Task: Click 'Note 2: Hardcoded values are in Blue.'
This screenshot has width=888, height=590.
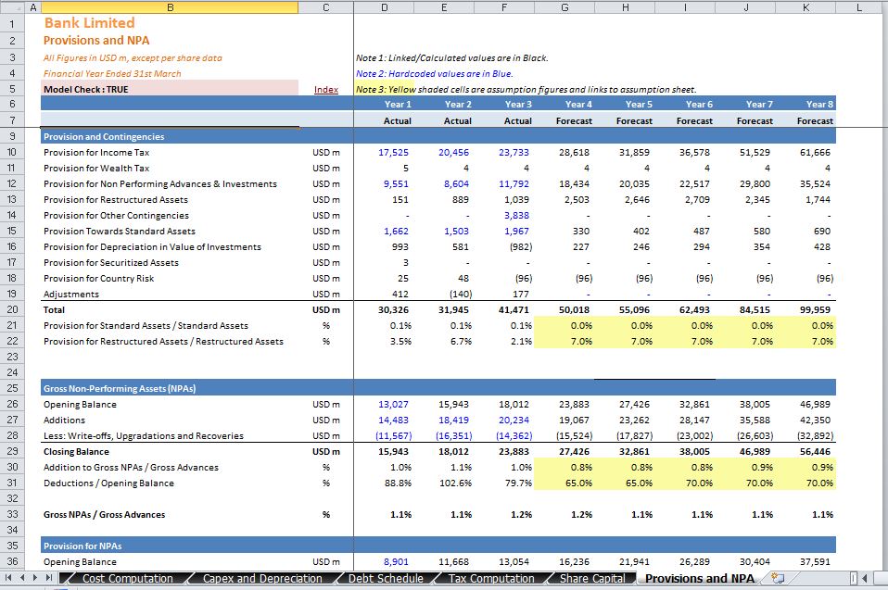Action: [435, 73]
